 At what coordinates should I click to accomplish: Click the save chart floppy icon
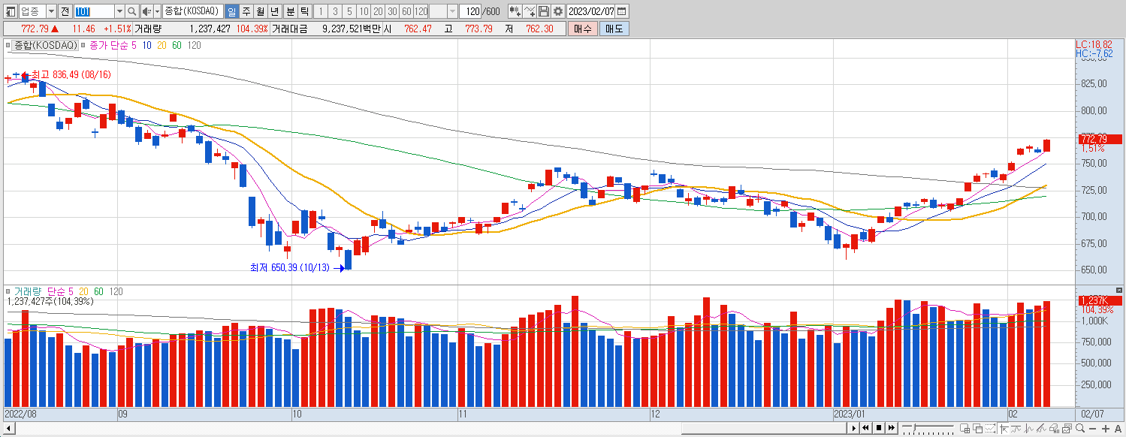(x=544, y=11)
